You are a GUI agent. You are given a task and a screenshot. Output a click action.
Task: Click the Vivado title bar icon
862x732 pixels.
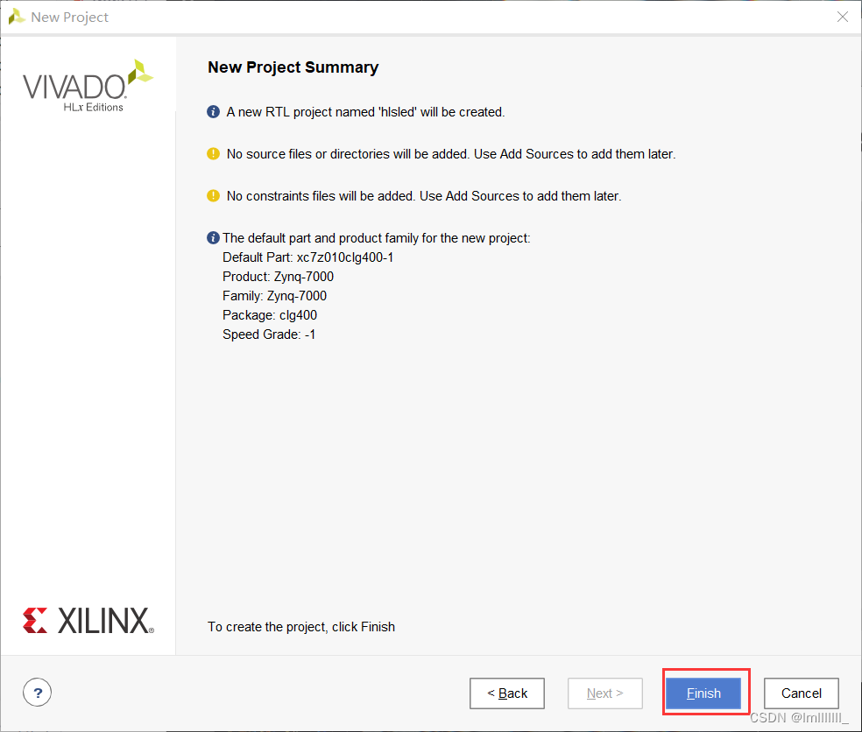coord(17,17)
